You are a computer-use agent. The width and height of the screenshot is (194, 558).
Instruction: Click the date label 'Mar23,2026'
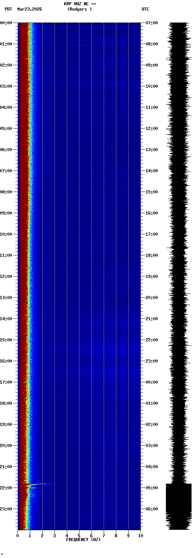tap(30, 9)
